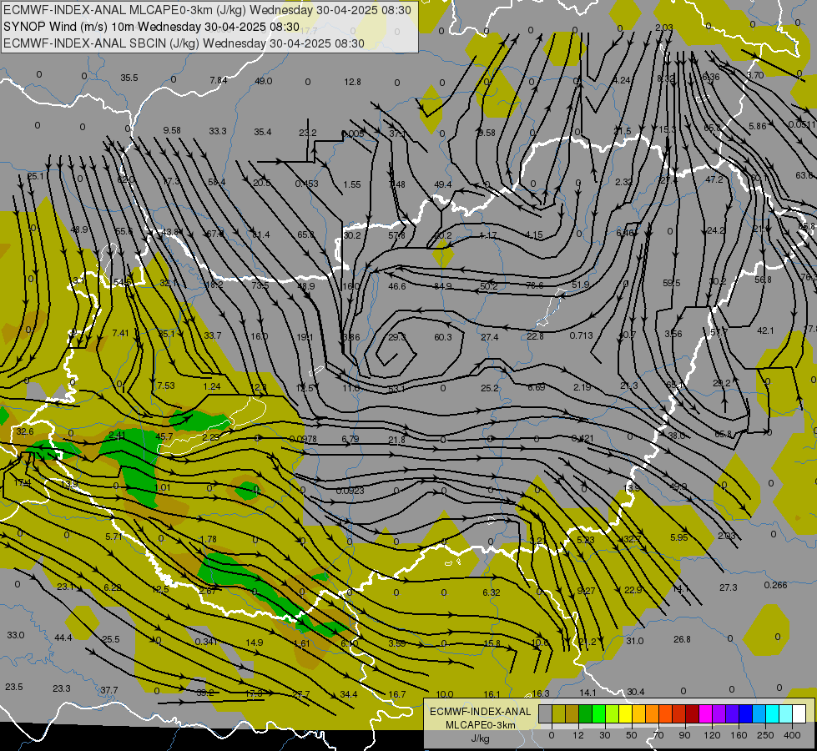Click the map value 45.7
This screenshot has height=751, width=817.
[164, 436]
